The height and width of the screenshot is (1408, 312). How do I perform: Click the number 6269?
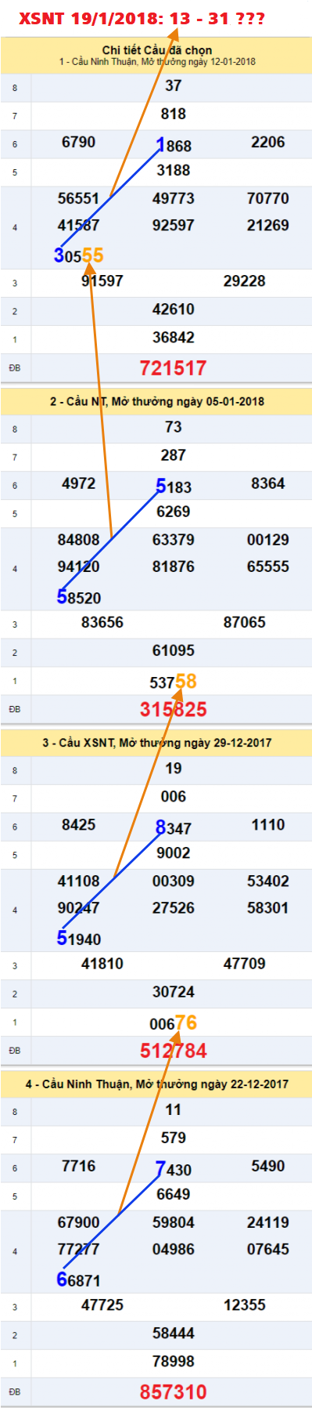174,512
